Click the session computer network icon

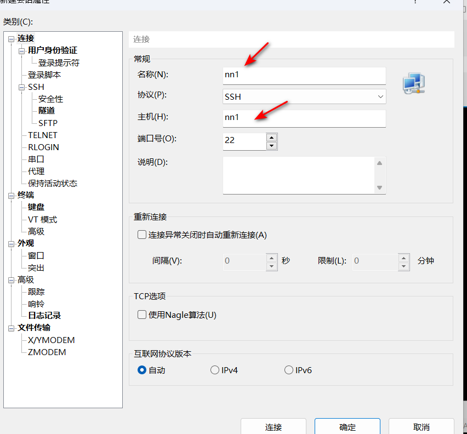pos(414,82)
